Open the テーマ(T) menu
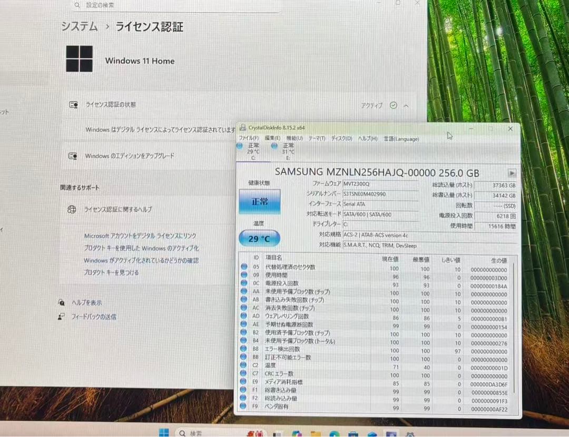The width and height of the screenshot is (569, 437). 317,138
